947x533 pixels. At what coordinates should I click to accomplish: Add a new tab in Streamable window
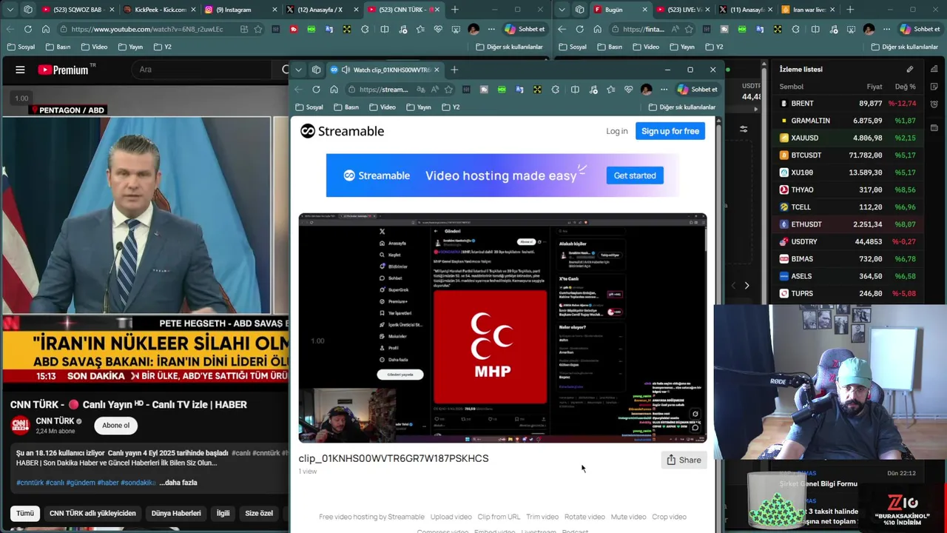[x=455, y=70]
